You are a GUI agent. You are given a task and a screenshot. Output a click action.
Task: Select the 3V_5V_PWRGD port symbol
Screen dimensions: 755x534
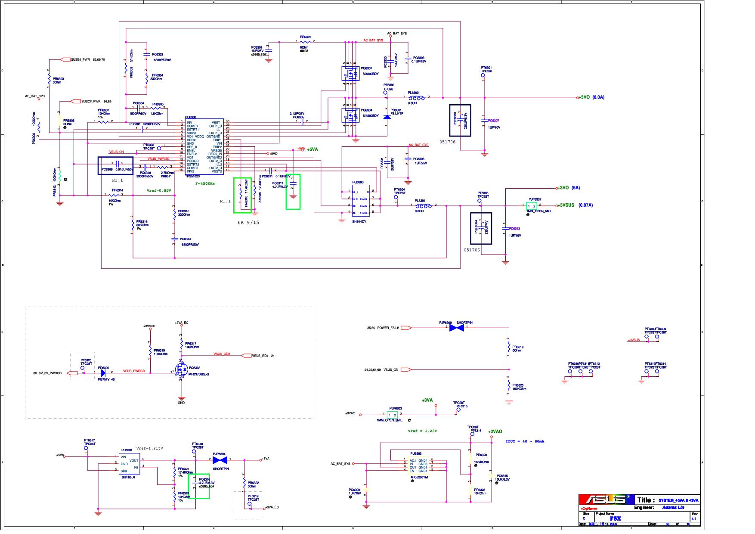point(71,373)
